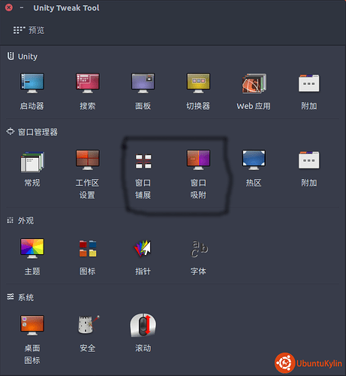Viewport: 346px width, 376px height.
Task: Open the 附加 icon in Unity section
Action: (309, 83)
